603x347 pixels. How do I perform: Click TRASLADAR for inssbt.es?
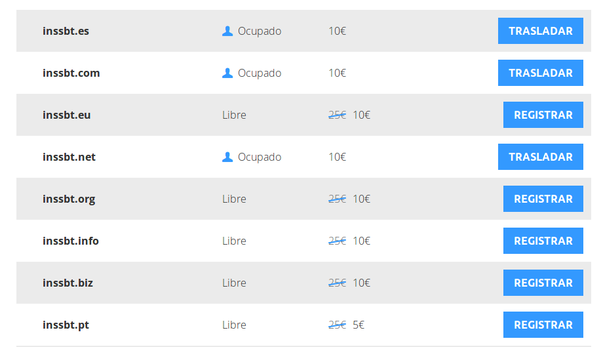point(540,31)
